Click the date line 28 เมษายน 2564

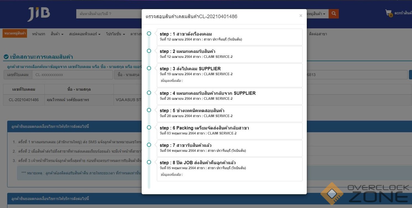click(x=196, y=116)
